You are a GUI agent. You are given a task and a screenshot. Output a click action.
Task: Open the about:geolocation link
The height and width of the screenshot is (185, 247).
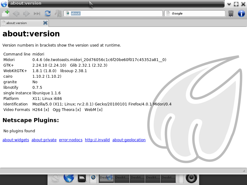coord(129,140)
